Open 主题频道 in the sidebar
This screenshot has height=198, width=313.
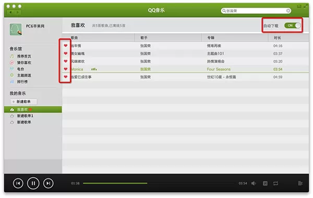tap(24, 75)
